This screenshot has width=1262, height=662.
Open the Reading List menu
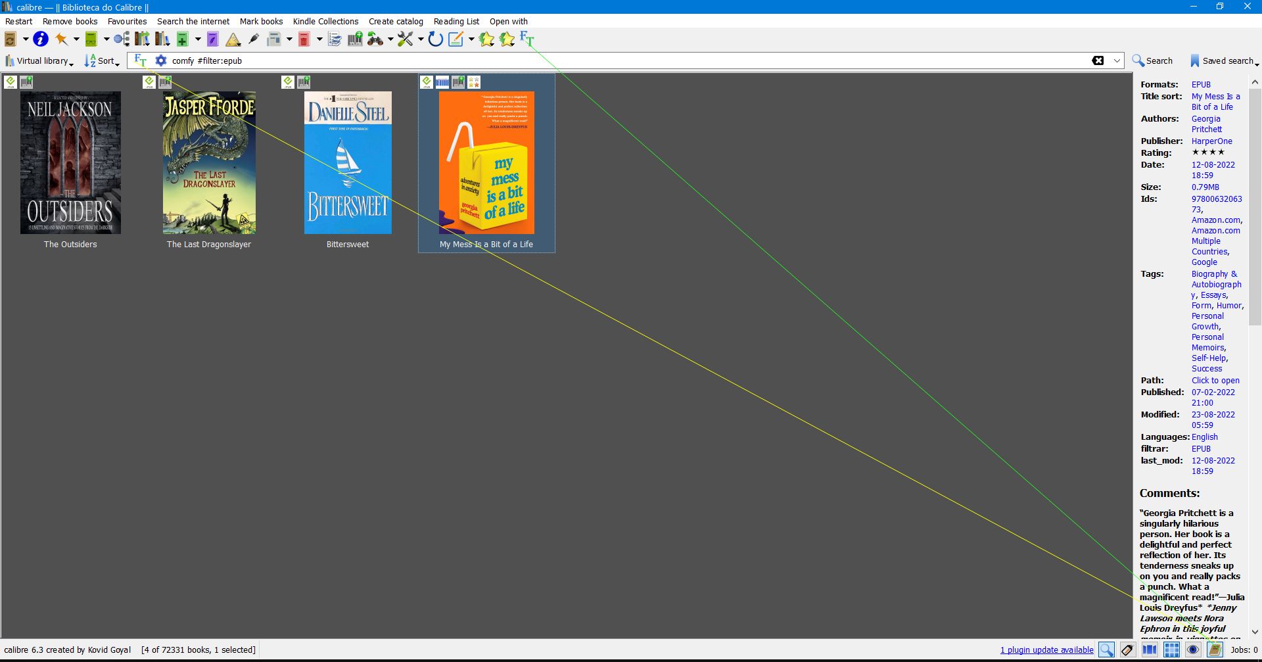456,21
